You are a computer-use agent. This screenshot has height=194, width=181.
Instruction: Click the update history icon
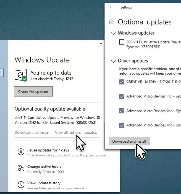coord(21,185)
